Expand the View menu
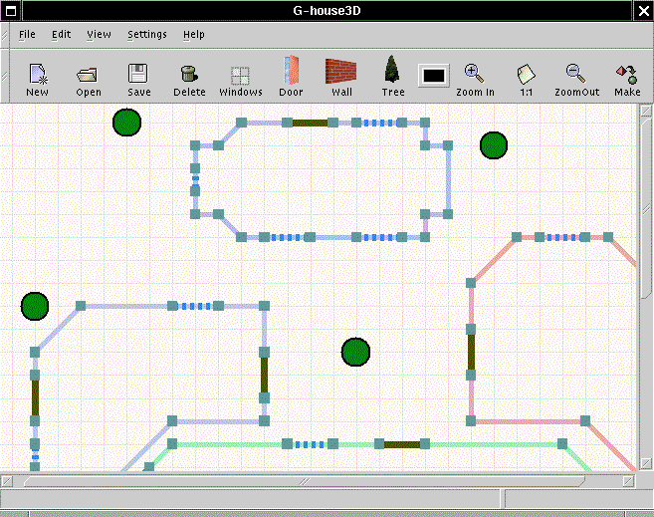Image resolution: width=654 pixels, height=517 pixels. (x=99, y=34)
